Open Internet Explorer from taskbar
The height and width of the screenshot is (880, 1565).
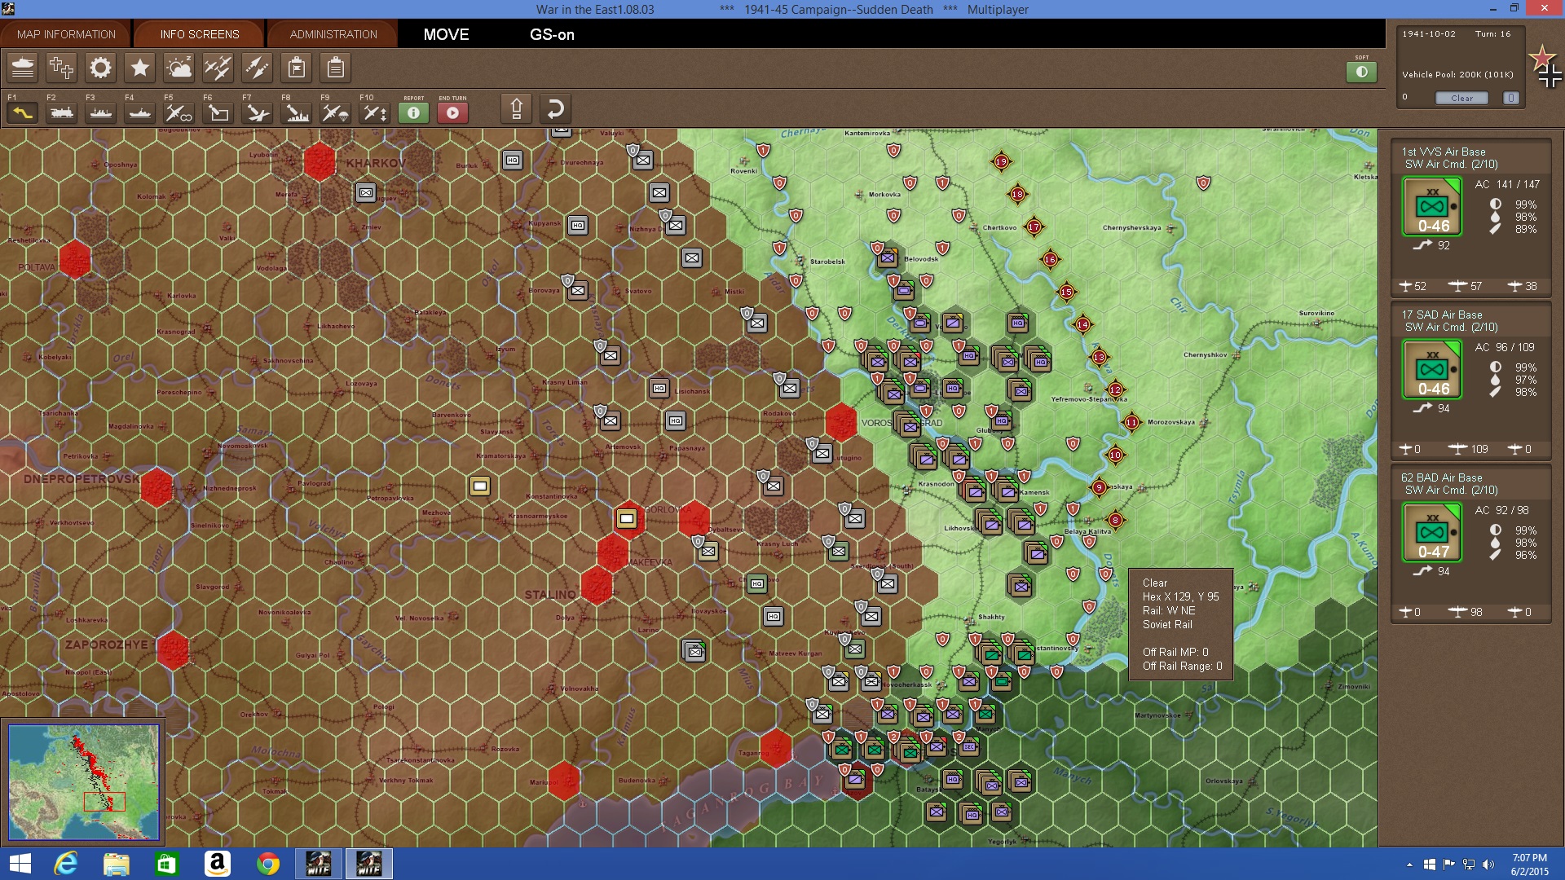click(65, 864)
